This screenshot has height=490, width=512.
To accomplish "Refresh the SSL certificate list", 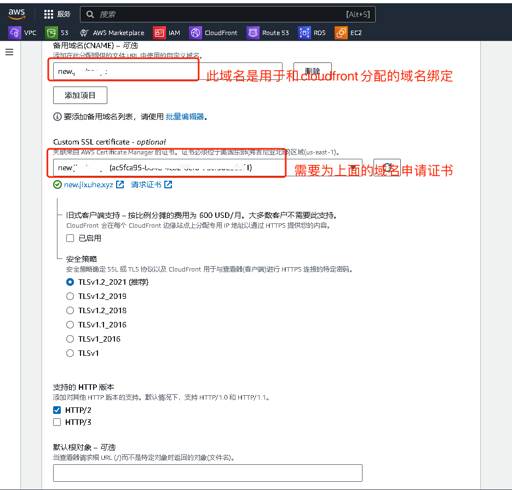I will 387,168.
